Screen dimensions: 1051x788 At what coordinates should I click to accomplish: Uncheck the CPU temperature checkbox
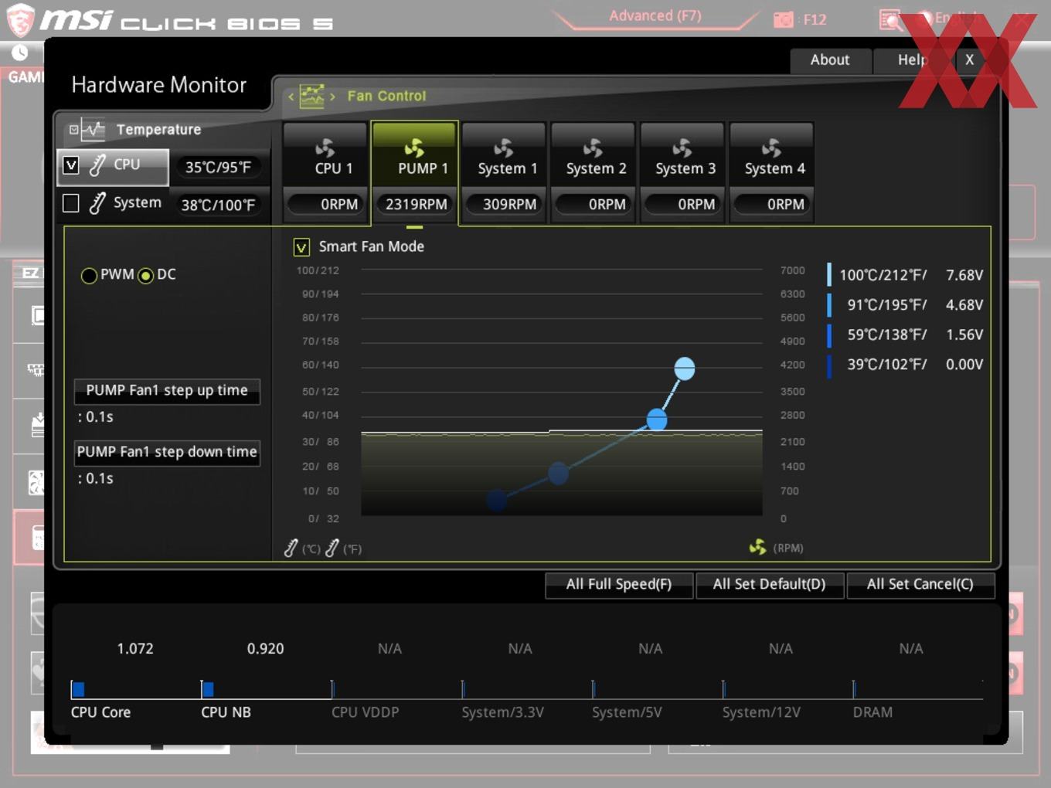pos(71,165)
